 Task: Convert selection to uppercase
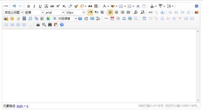(x=136, y=12)
